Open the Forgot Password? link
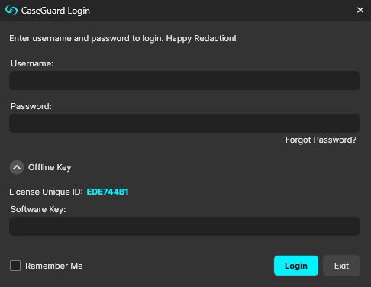The width and height of the screenshot is (371, 287). pos(321,140)
